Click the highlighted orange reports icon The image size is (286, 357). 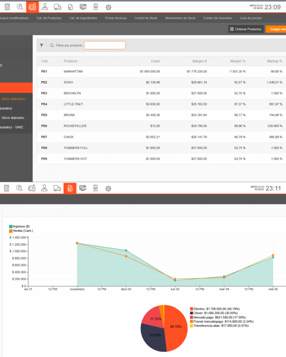[70, 188]
